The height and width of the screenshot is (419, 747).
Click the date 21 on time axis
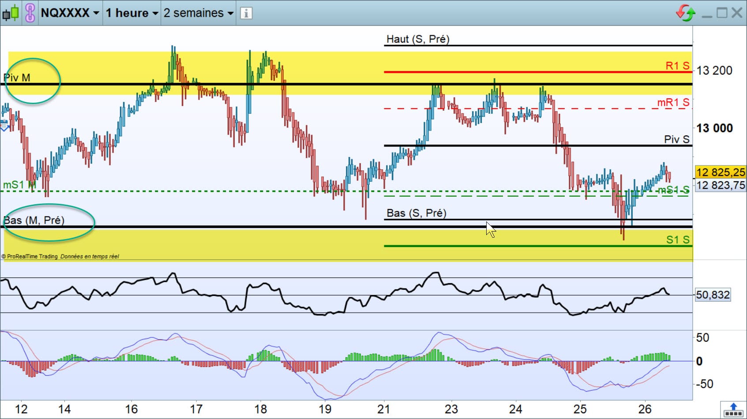tap(383, 409)
